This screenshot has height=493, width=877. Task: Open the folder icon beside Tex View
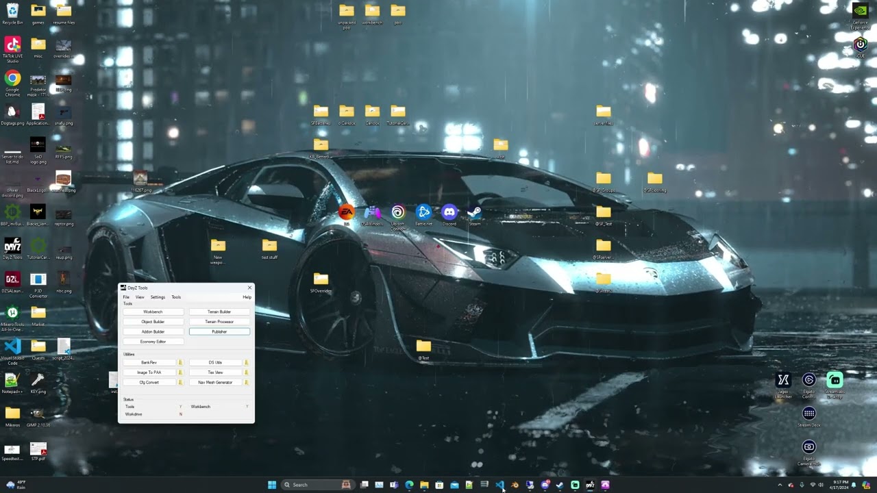click(x=247, y=372)
